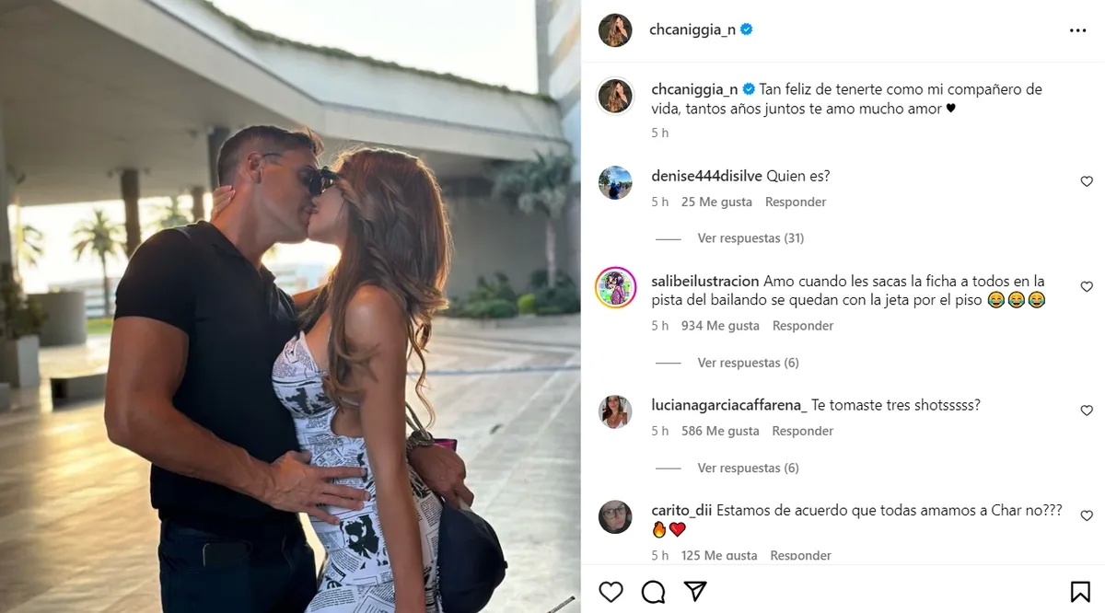Open denise444disilve's profile picture
The width and height of the screenshot is (1105, 613).
(x=615, y=182)
